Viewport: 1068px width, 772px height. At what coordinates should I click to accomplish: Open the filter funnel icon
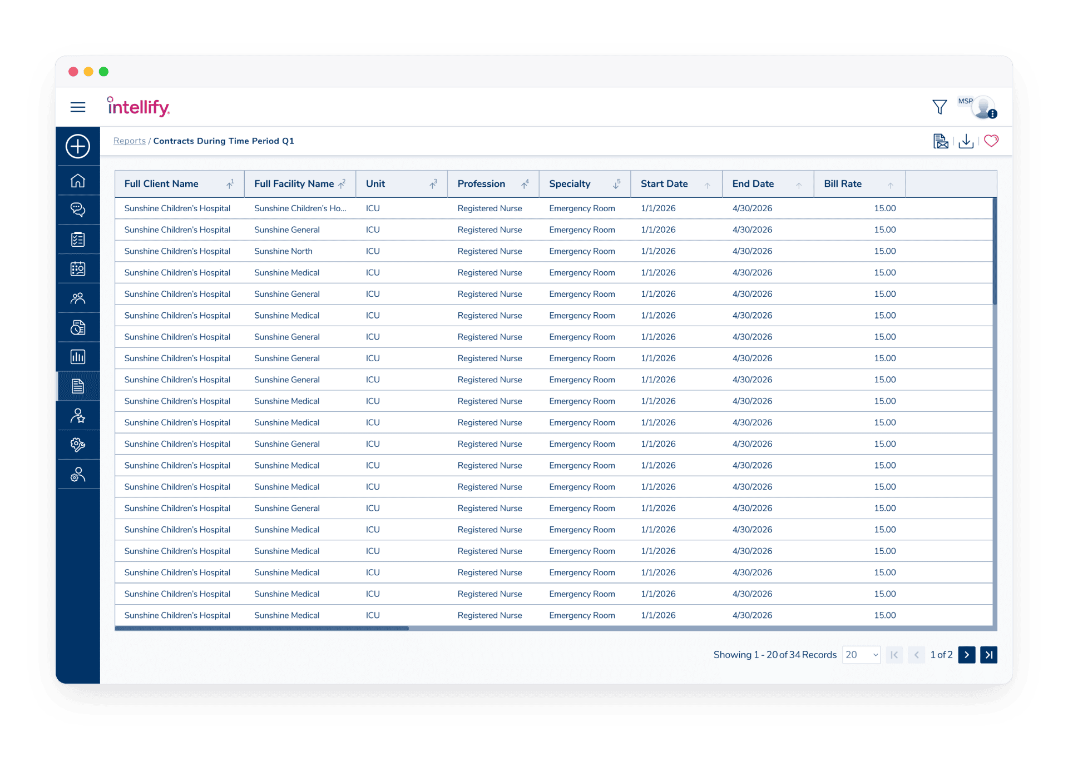click(x=939, y=107)
